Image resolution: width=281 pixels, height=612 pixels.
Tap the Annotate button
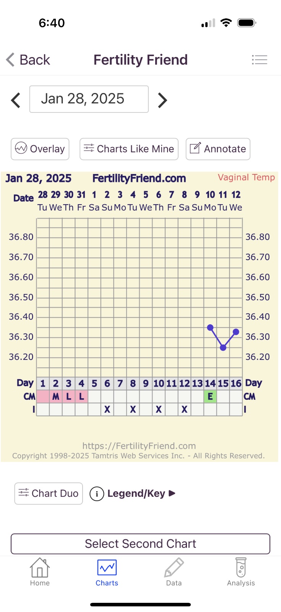pyautogui.click(x=218, y=149)
